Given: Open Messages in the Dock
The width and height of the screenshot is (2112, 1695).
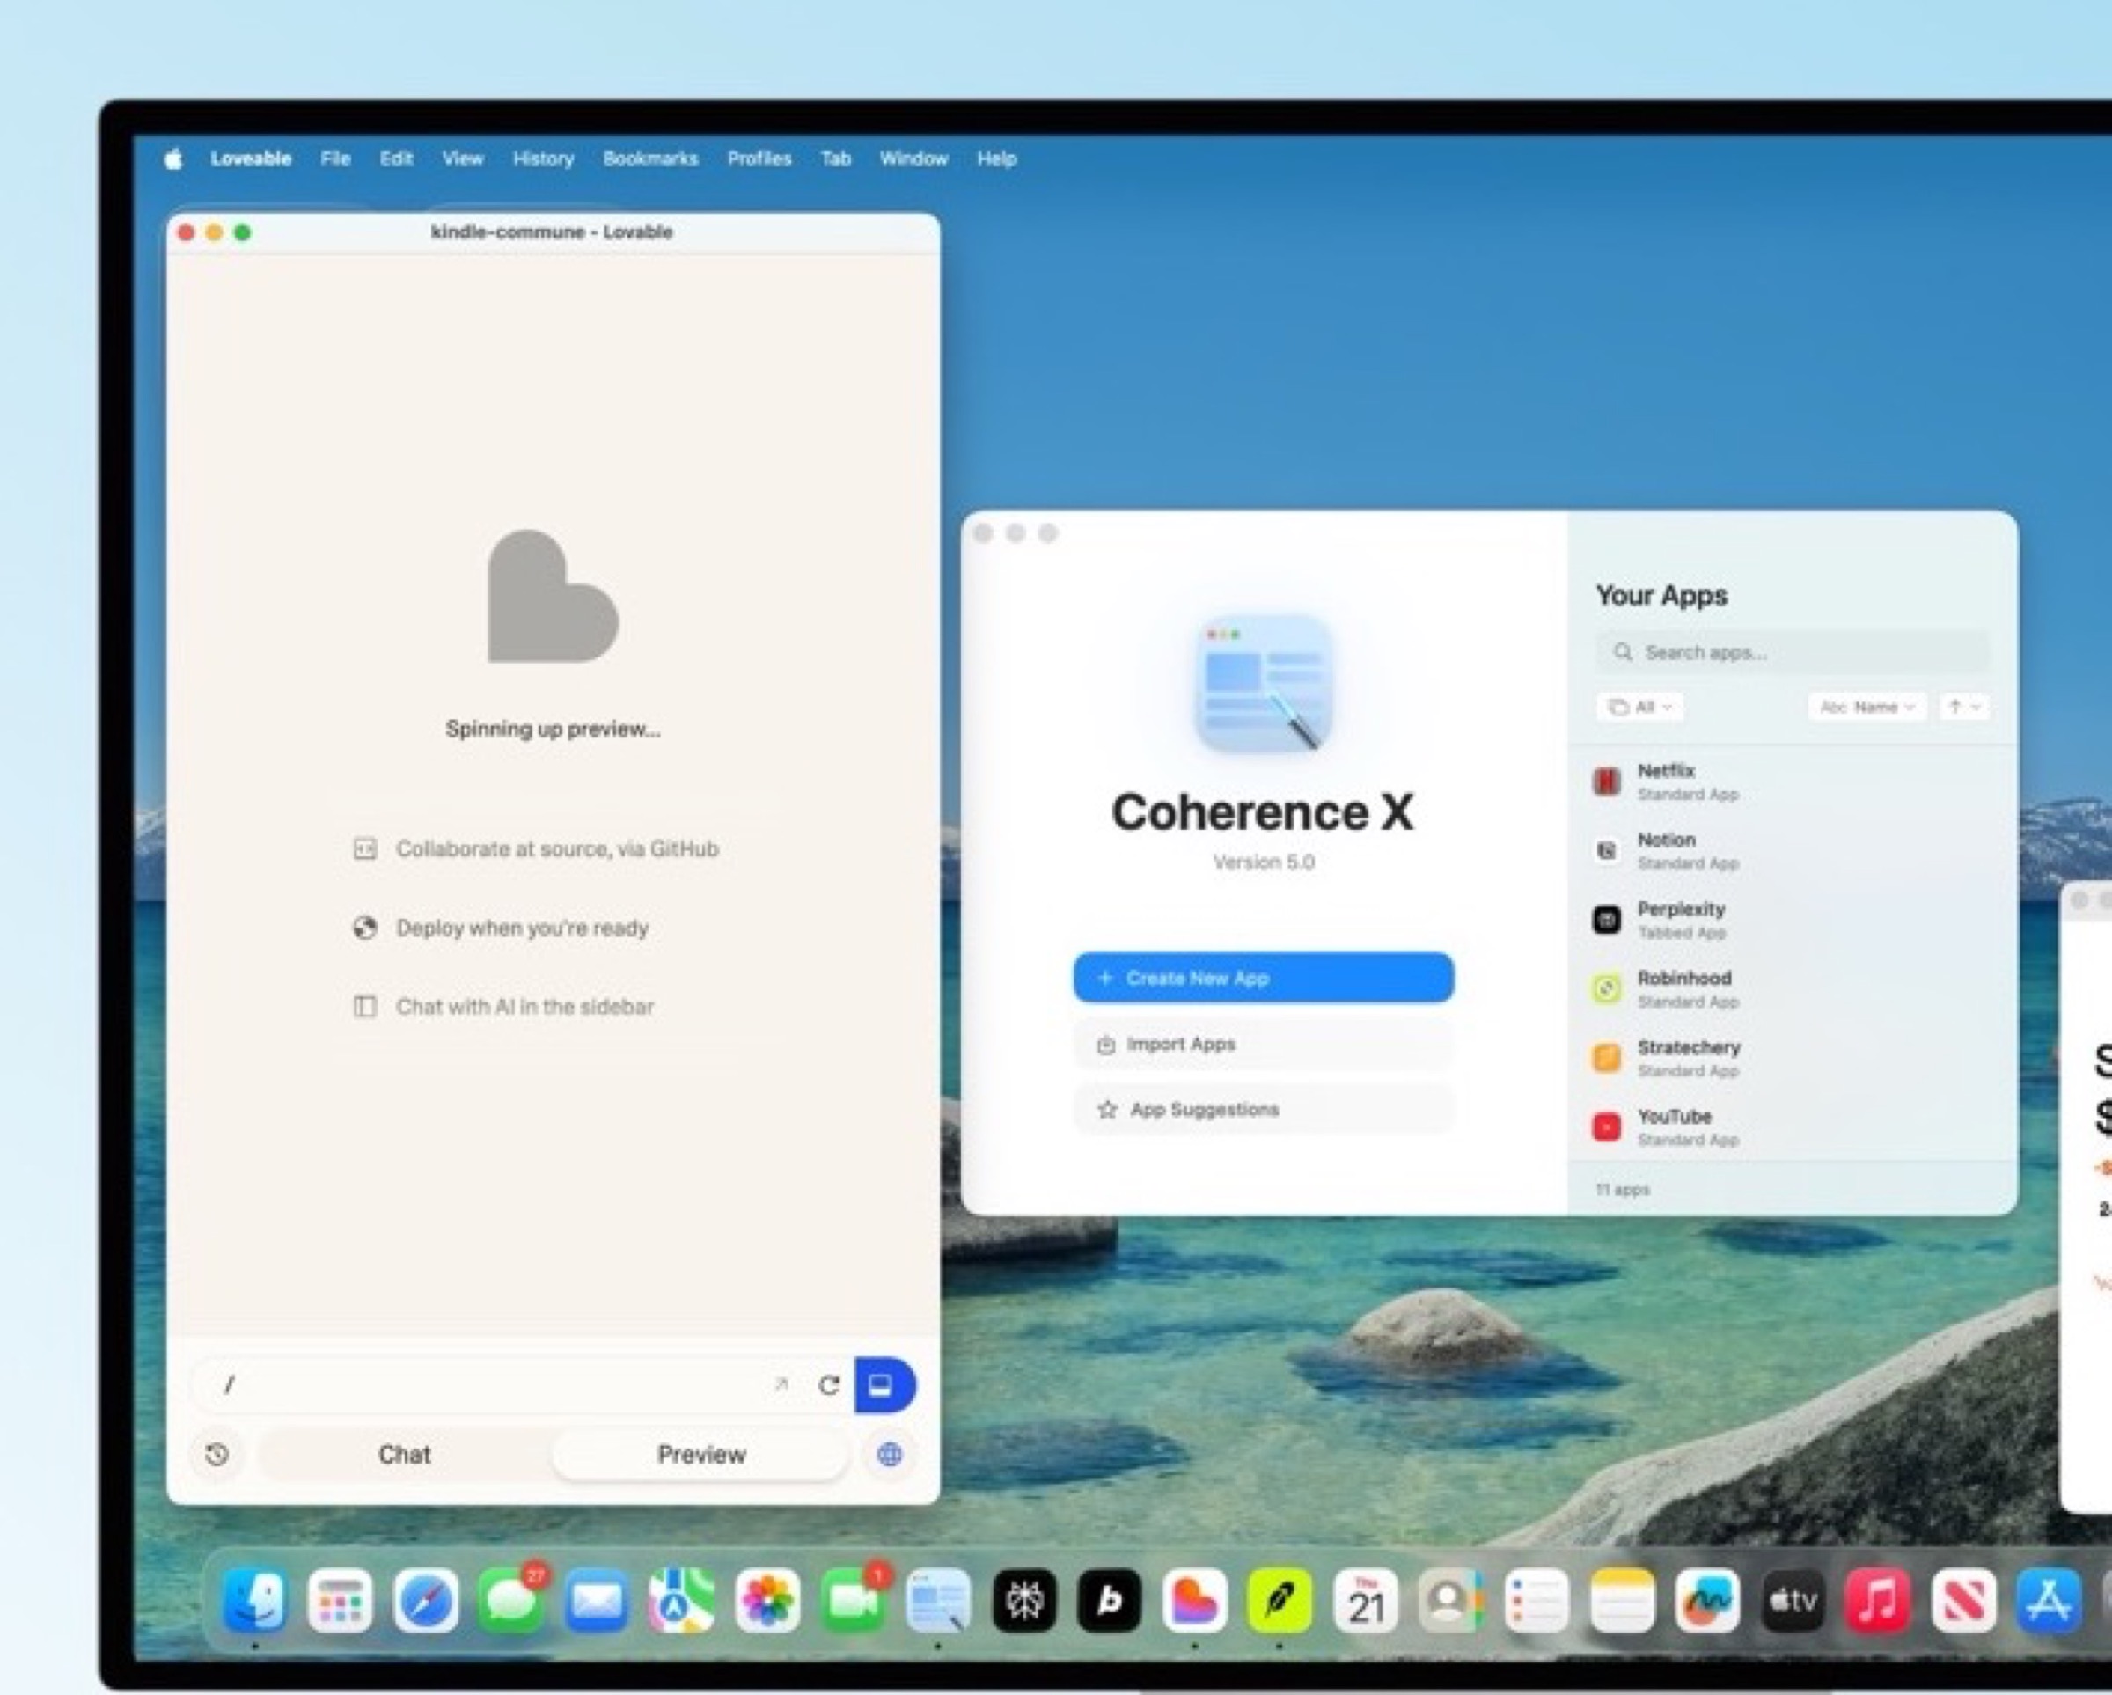Looking at the screenshot, I should point(511,1602).
